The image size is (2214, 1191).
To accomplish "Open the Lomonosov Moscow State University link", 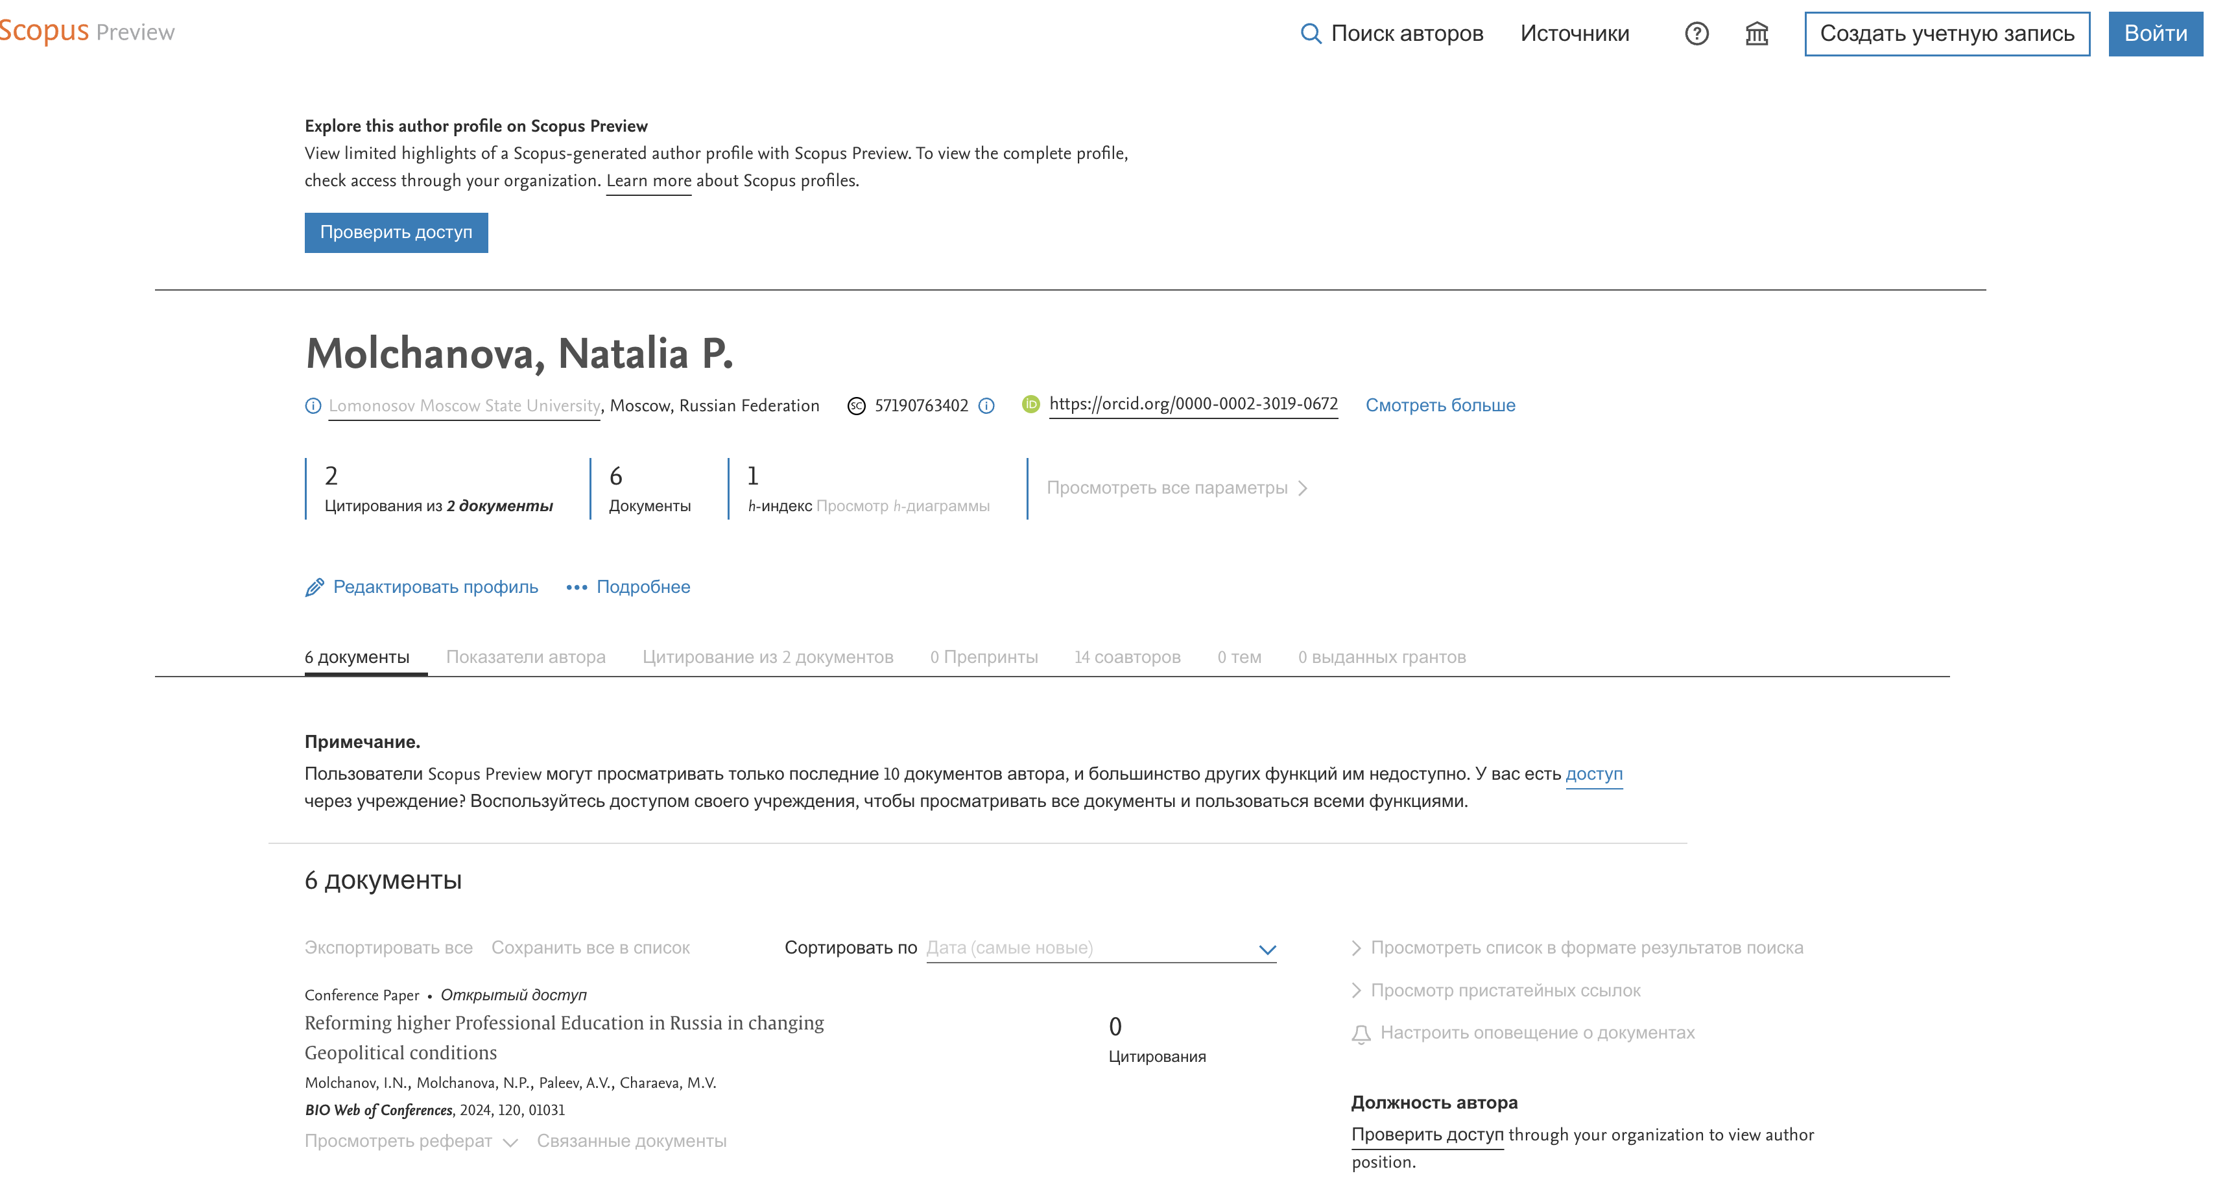I will pos(464,406).
